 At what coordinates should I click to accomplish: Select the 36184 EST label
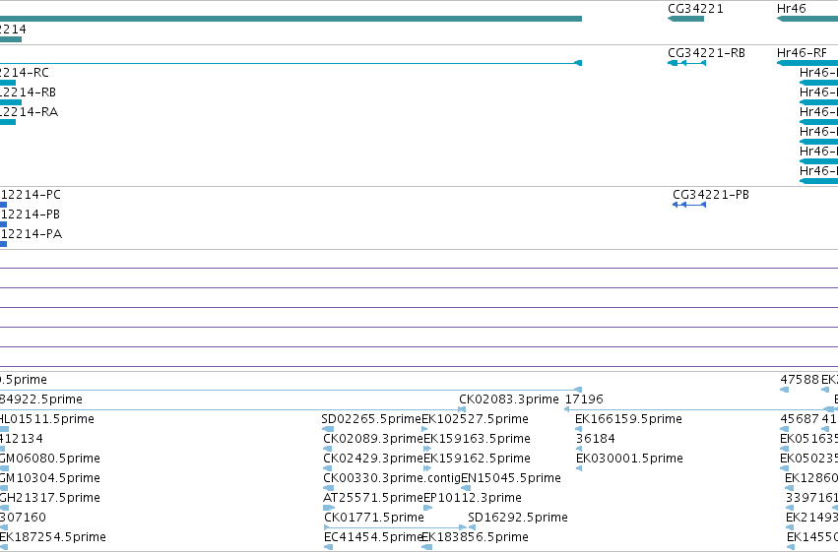tap(596, 439)
